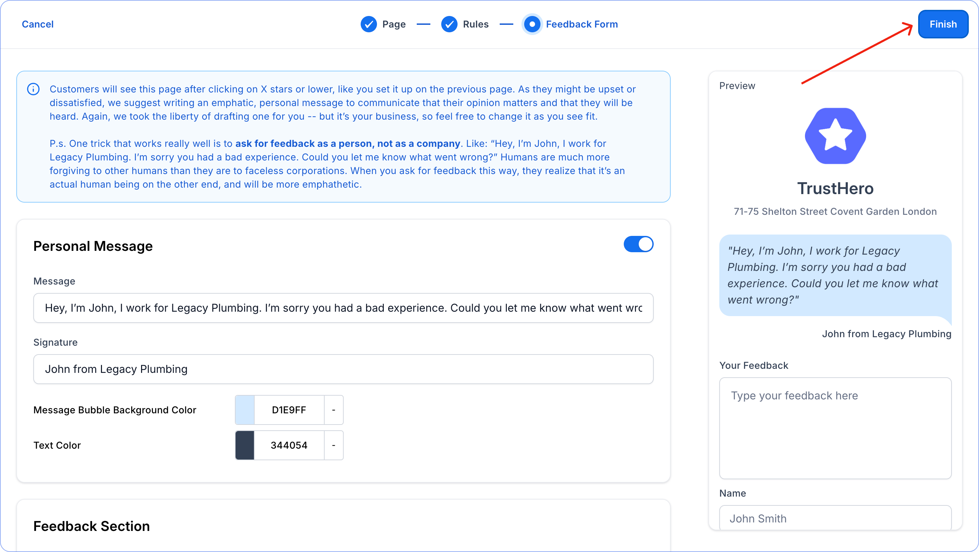Click the Feedback Form step circle icon
Image resolution: width=979 pixels, height=552 pixels.
(532, 24)
